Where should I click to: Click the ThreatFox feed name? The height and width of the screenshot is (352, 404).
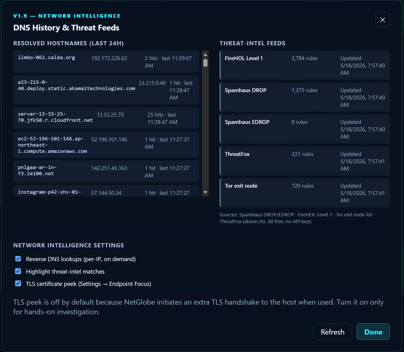coord(237,154)
